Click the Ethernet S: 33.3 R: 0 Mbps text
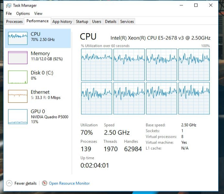224x194 pixels. pos(46,98)
